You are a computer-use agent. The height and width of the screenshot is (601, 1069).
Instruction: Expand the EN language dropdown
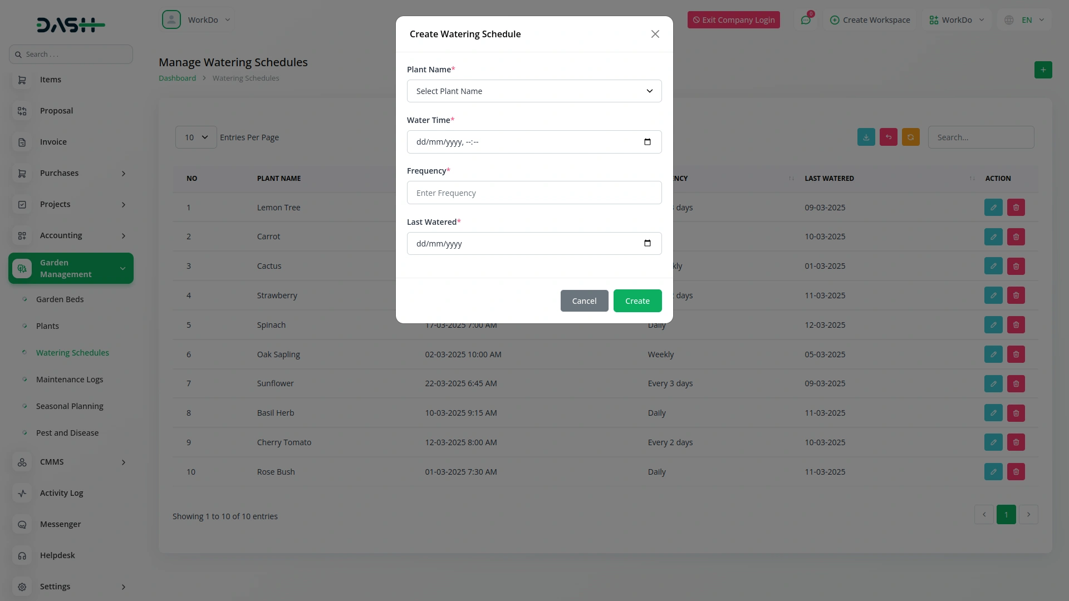click(1026, 20)
